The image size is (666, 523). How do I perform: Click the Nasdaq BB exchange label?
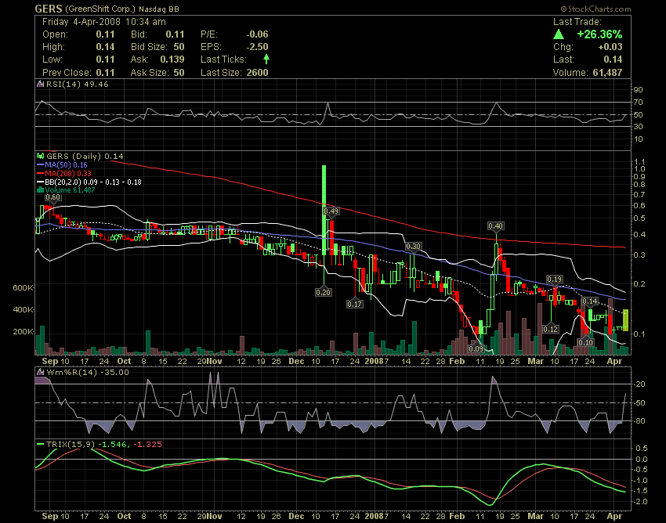[159, 9]
